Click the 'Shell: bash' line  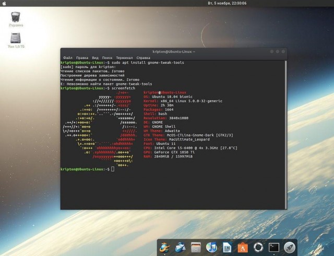pos(155,114)
